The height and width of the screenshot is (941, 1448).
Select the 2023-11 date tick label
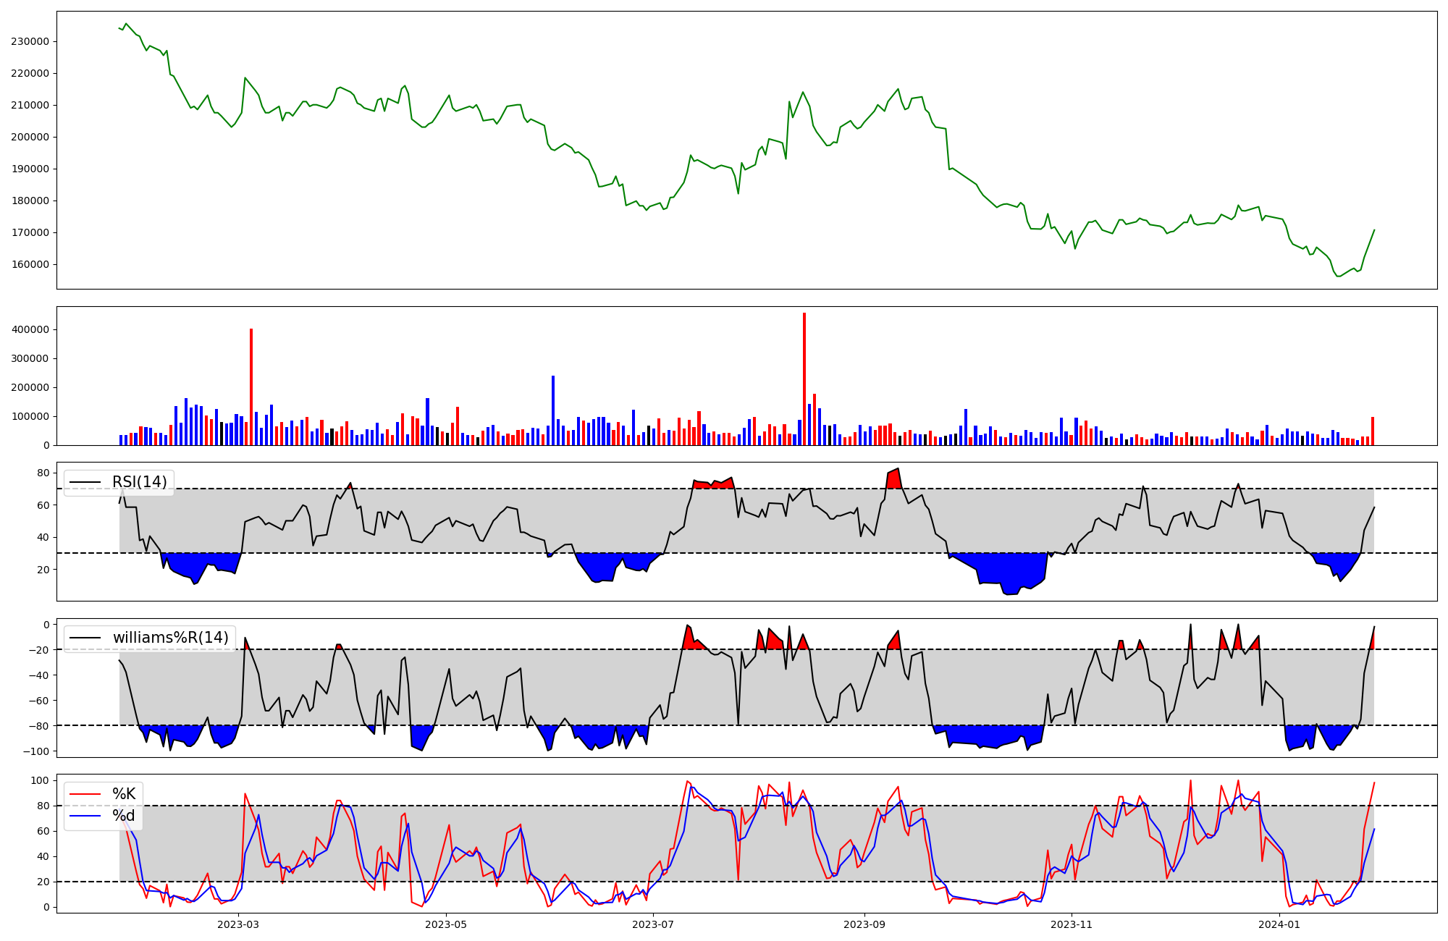[x=1072, y=924]
